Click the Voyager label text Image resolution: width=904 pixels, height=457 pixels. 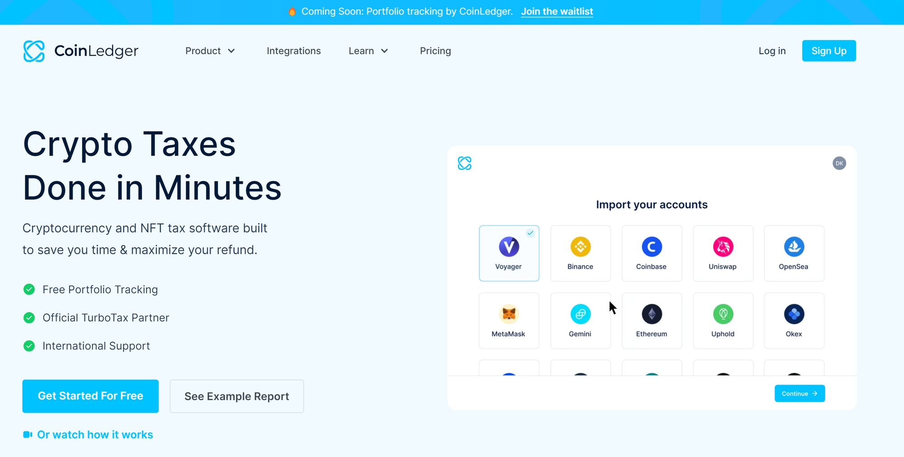pyautogui.click(x=508, y=266)
